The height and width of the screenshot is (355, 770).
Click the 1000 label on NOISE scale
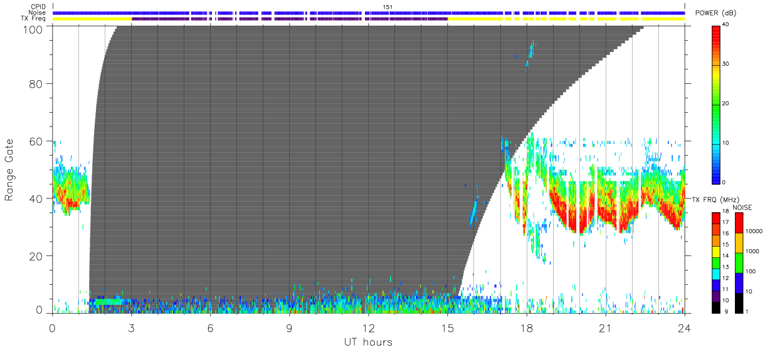point(753,252)
